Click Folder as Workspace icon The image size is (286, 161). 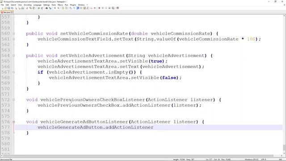91,8
